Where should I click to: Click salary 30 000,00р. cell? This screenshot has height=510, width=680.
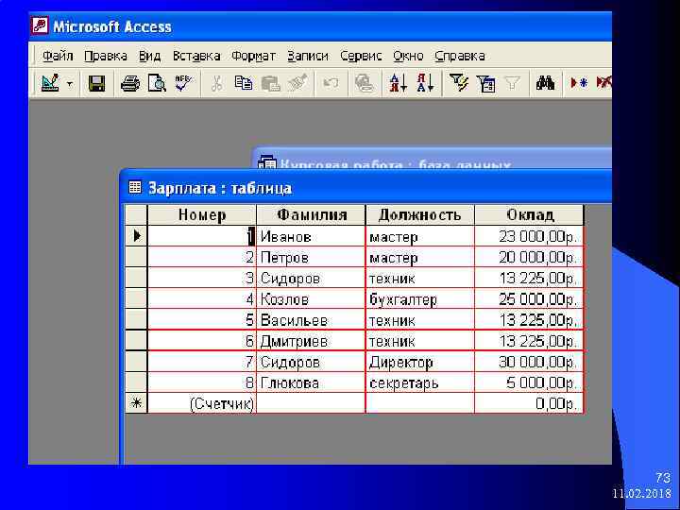point(529,362)
